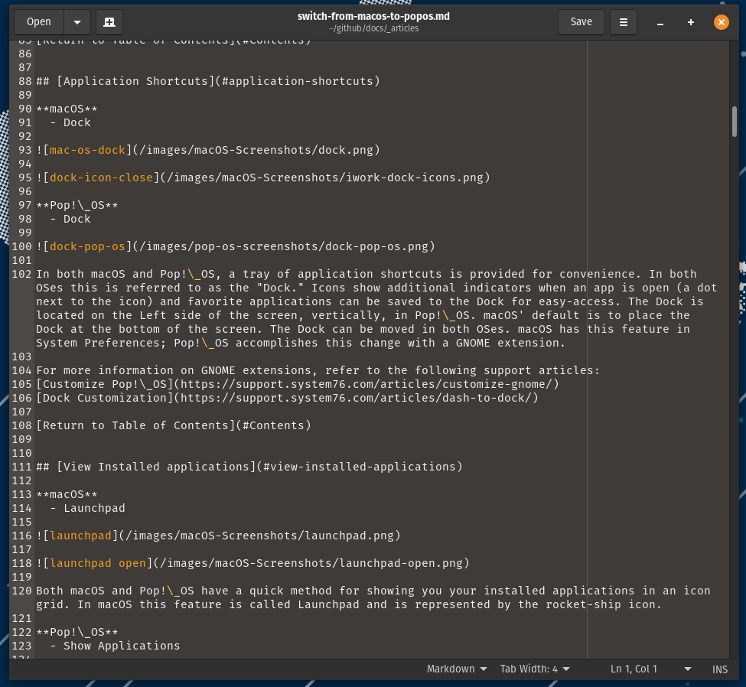The width and height of the screenshot is (746, 687).
Task: Expand the Open button's dropdown arrow
Action: [x=77, y=22]
